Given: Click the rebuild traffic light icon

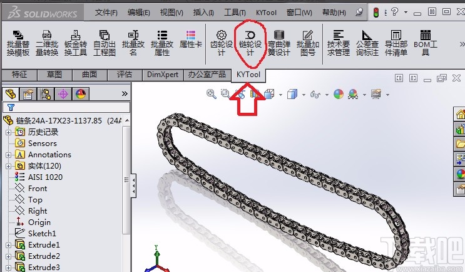Looking at the screenshot, I should 376,13.
